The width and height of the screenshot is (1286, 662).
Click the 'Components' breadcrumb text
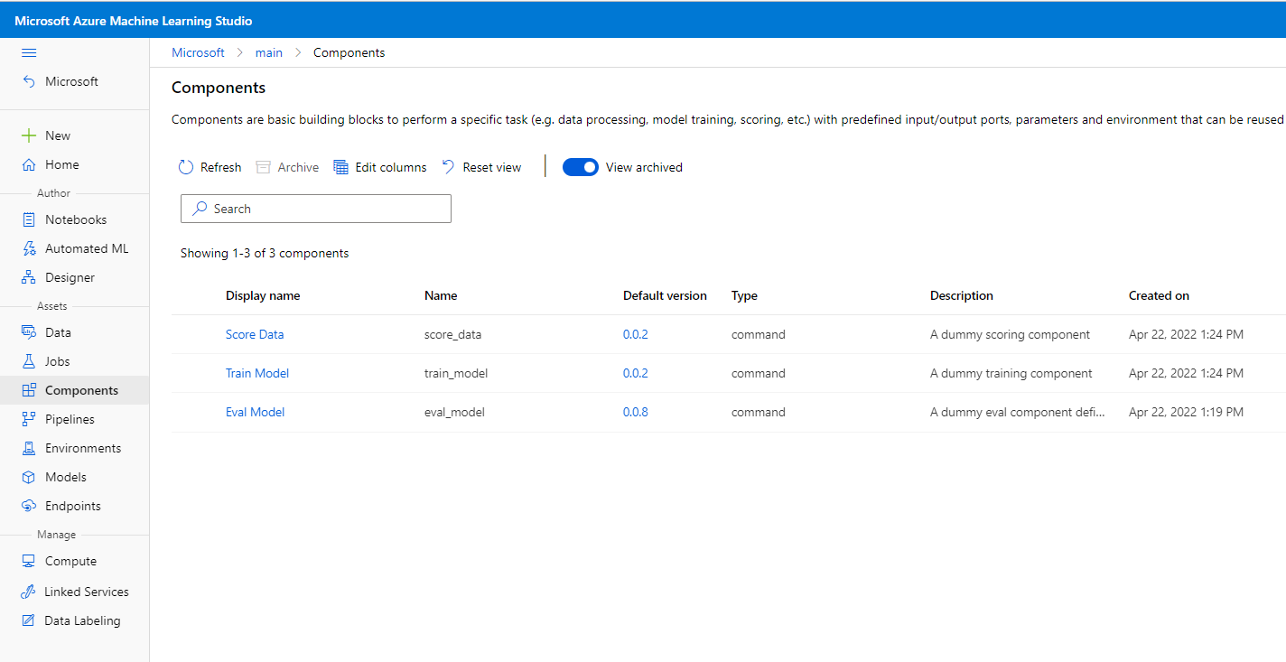click(349, 52)
